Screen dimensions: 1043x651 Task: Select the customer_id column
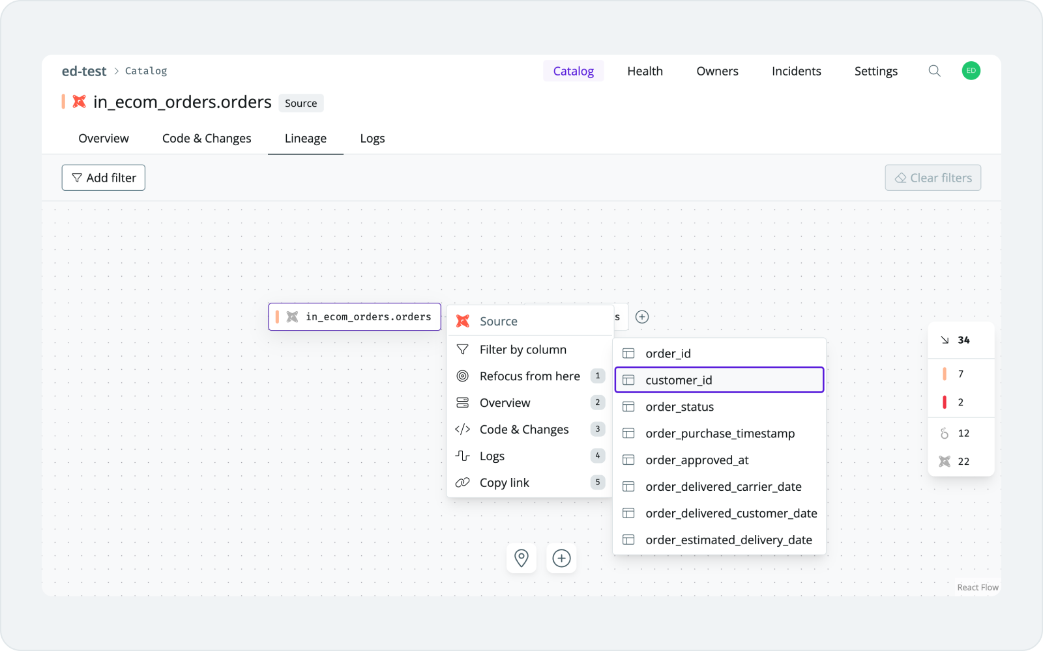[719, 380]
